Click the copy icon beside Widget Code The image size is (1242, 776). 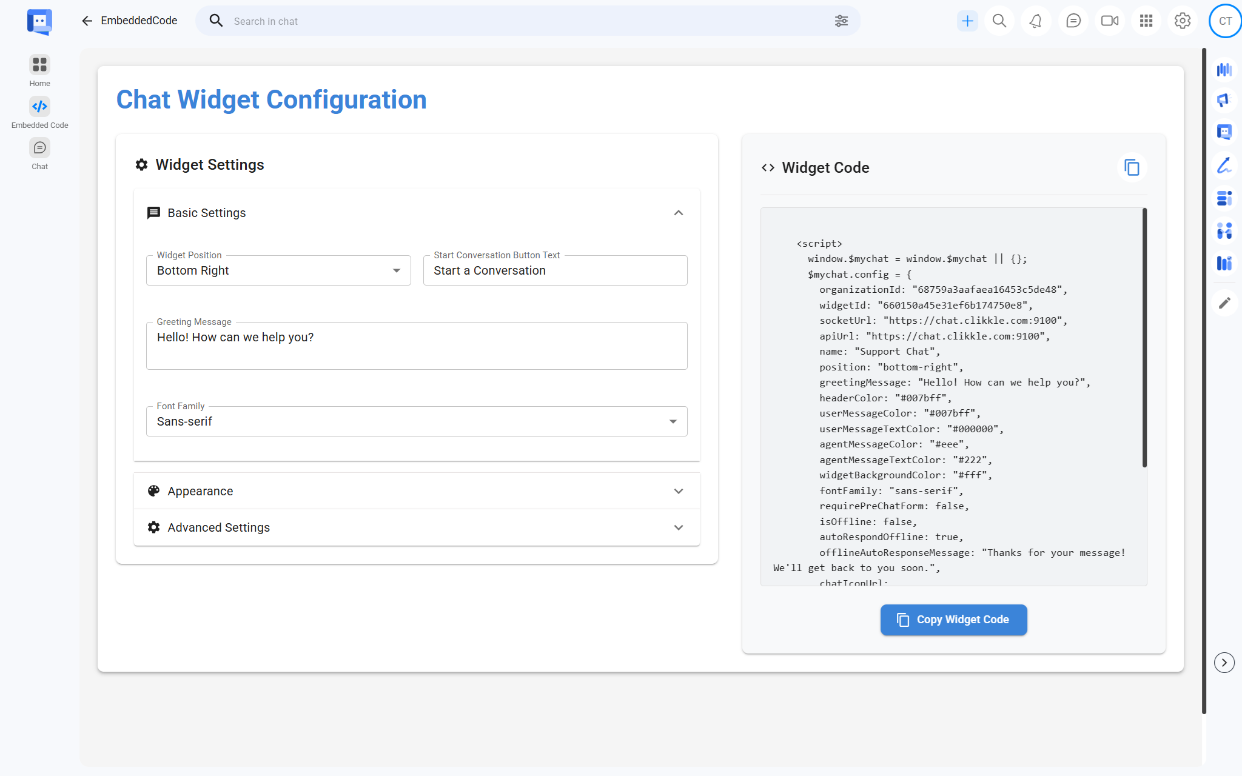pos(1132,167)
